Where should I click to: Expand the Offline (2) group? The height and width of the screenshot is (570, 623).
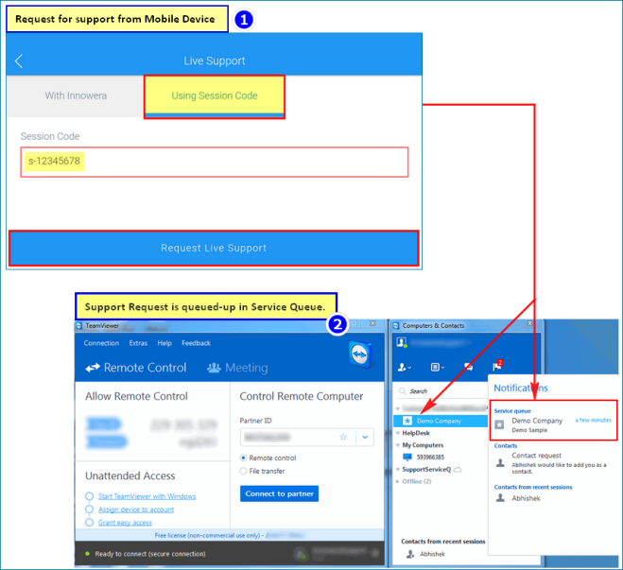pyautogui.click(x=398, y=481)
